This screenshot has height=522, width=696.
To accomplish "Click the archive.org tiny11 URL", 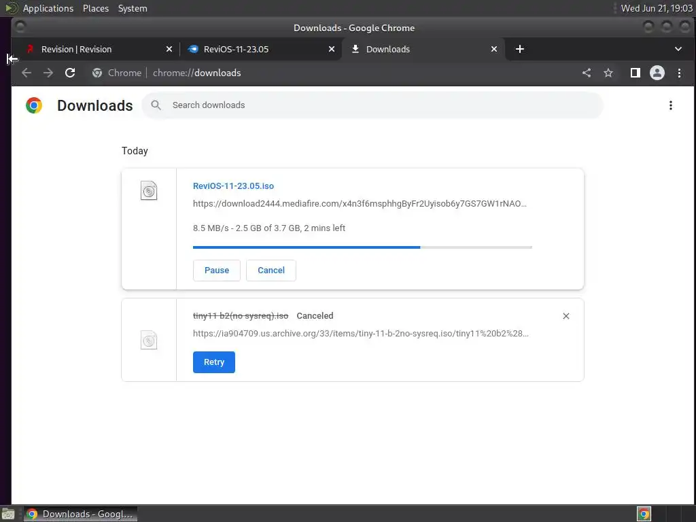I will click(x=361, y=333).
